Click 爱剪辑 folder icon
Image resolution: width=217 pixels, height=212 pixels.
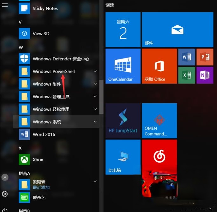[24, 185]
